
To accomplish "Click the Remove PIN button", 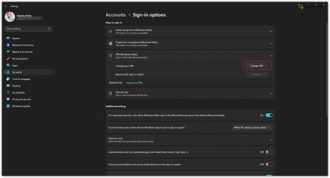I will (x=257, y=74).
